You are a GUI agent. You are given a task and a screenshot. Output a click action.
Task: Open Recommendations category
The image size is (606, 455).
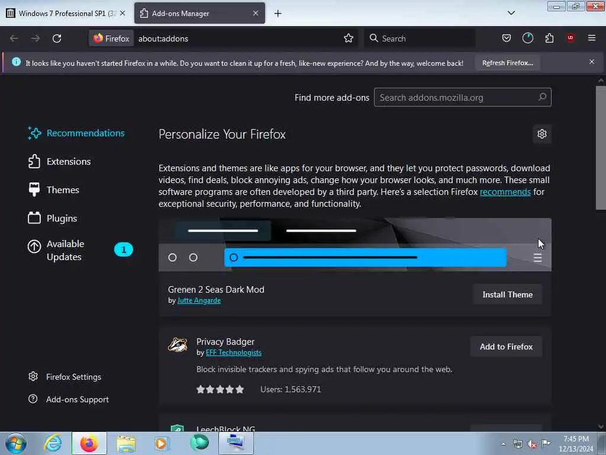tap(76, 133)
